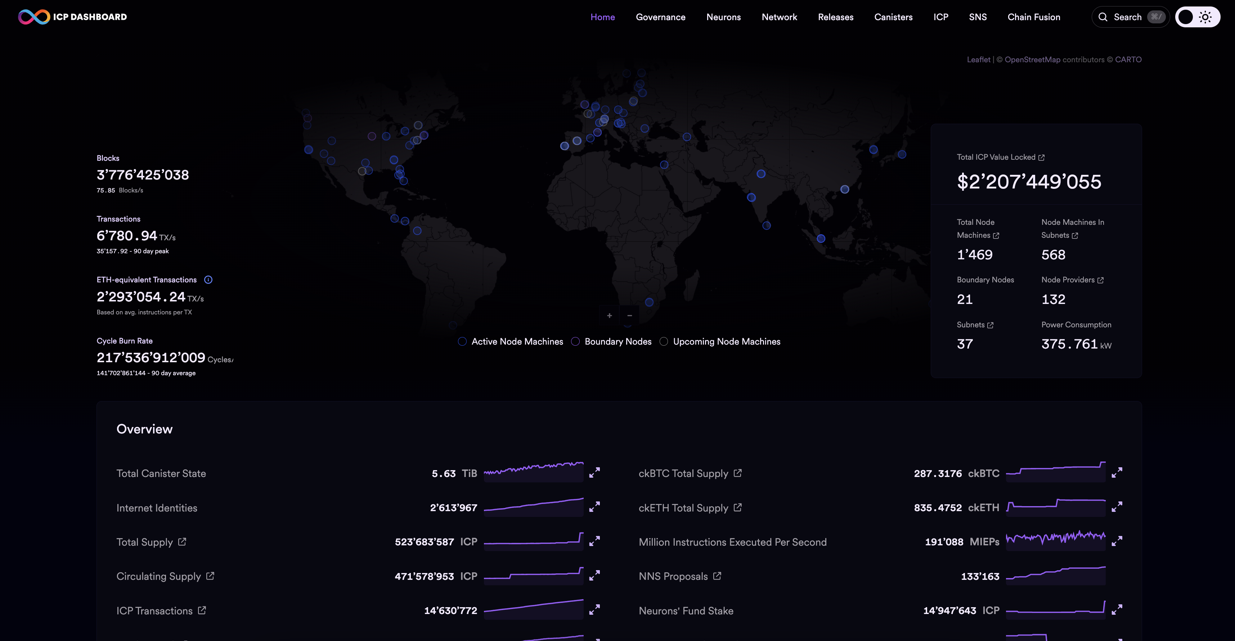The height and width of the screenshot is (641, 1235).
Task: Toggle the Active Node Machines radio button
Action: click(463, 341)
